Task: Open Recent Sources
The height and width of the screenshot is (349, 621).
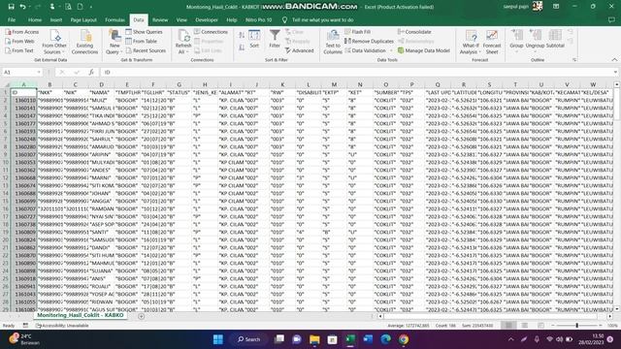Action: pyautogui.click(x=146, y=50)
